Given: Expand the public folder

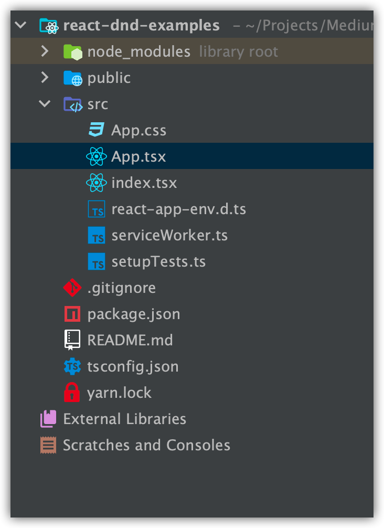Looking at the screenshot, I should pyautogui.click(x=45, y=77).
